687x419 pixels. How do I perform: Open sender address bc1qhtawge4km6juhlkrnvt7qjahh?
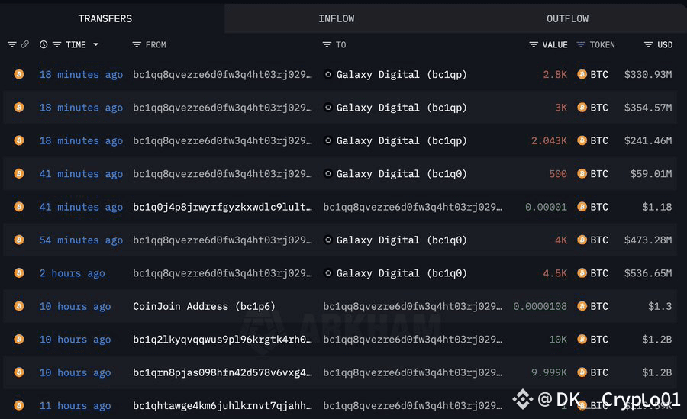[x=223, y=406]
